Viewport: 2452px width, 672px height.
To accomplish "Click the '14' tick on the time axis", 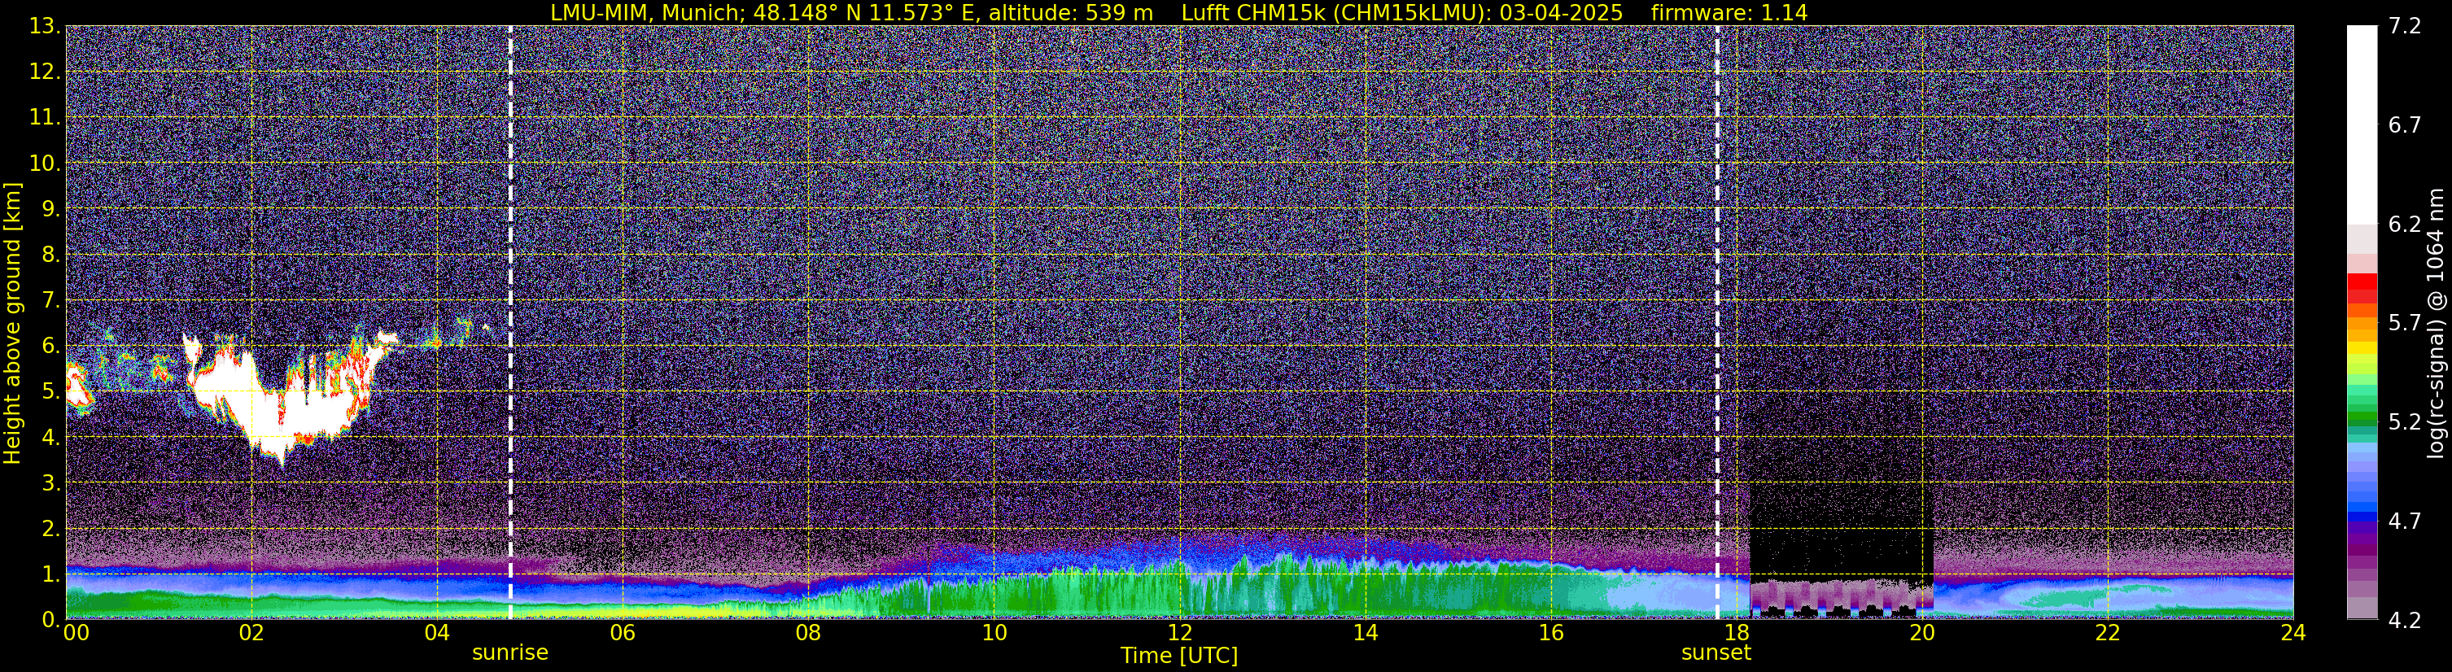I will click(x=1365, y=633).
